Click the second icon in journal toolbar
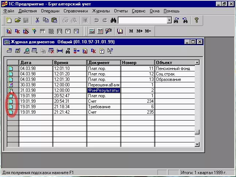236x177 pixels. pos(18,51)
